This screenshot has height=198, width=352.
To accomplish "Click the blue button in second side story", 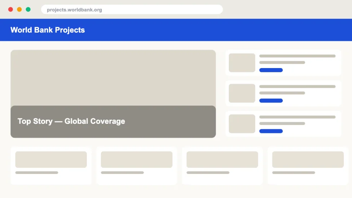I will pyautogui.click(x=271, y=101).
